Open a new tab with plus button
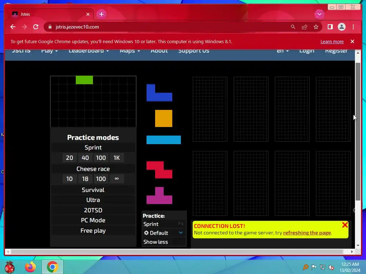 pos(101,14)
